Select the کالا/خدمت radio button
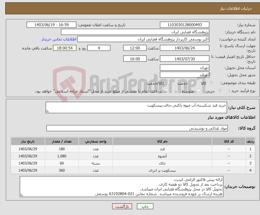This screenshot has width=260, height=215. 169,83
